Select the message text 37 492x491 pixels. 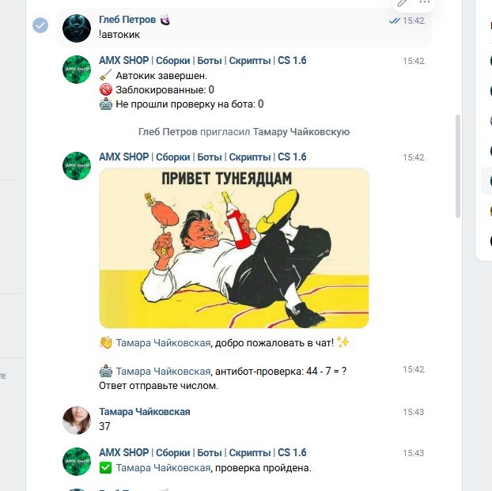click(x=104, y=426)
